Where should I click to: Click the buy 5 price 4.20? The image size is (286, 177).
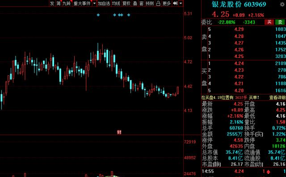coord(239,91)
